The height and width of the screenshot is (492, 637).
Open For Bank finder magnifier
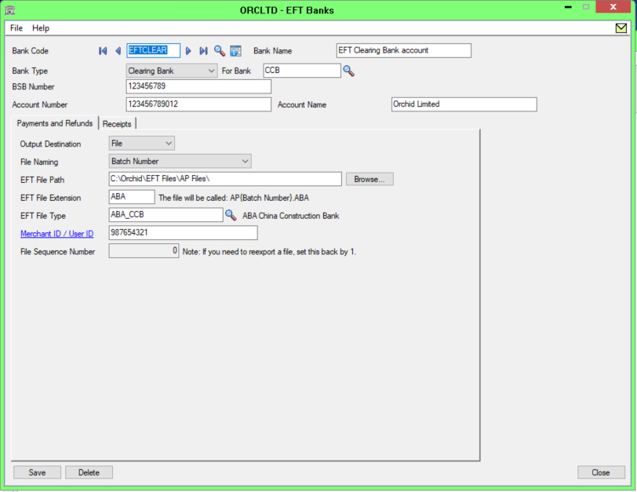point(348,71)
